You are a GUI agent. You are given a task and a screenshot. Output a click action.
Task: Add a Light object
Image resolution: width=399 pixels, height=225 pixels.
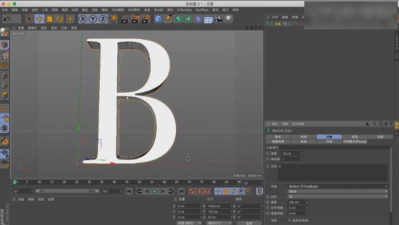click(228, 19)
